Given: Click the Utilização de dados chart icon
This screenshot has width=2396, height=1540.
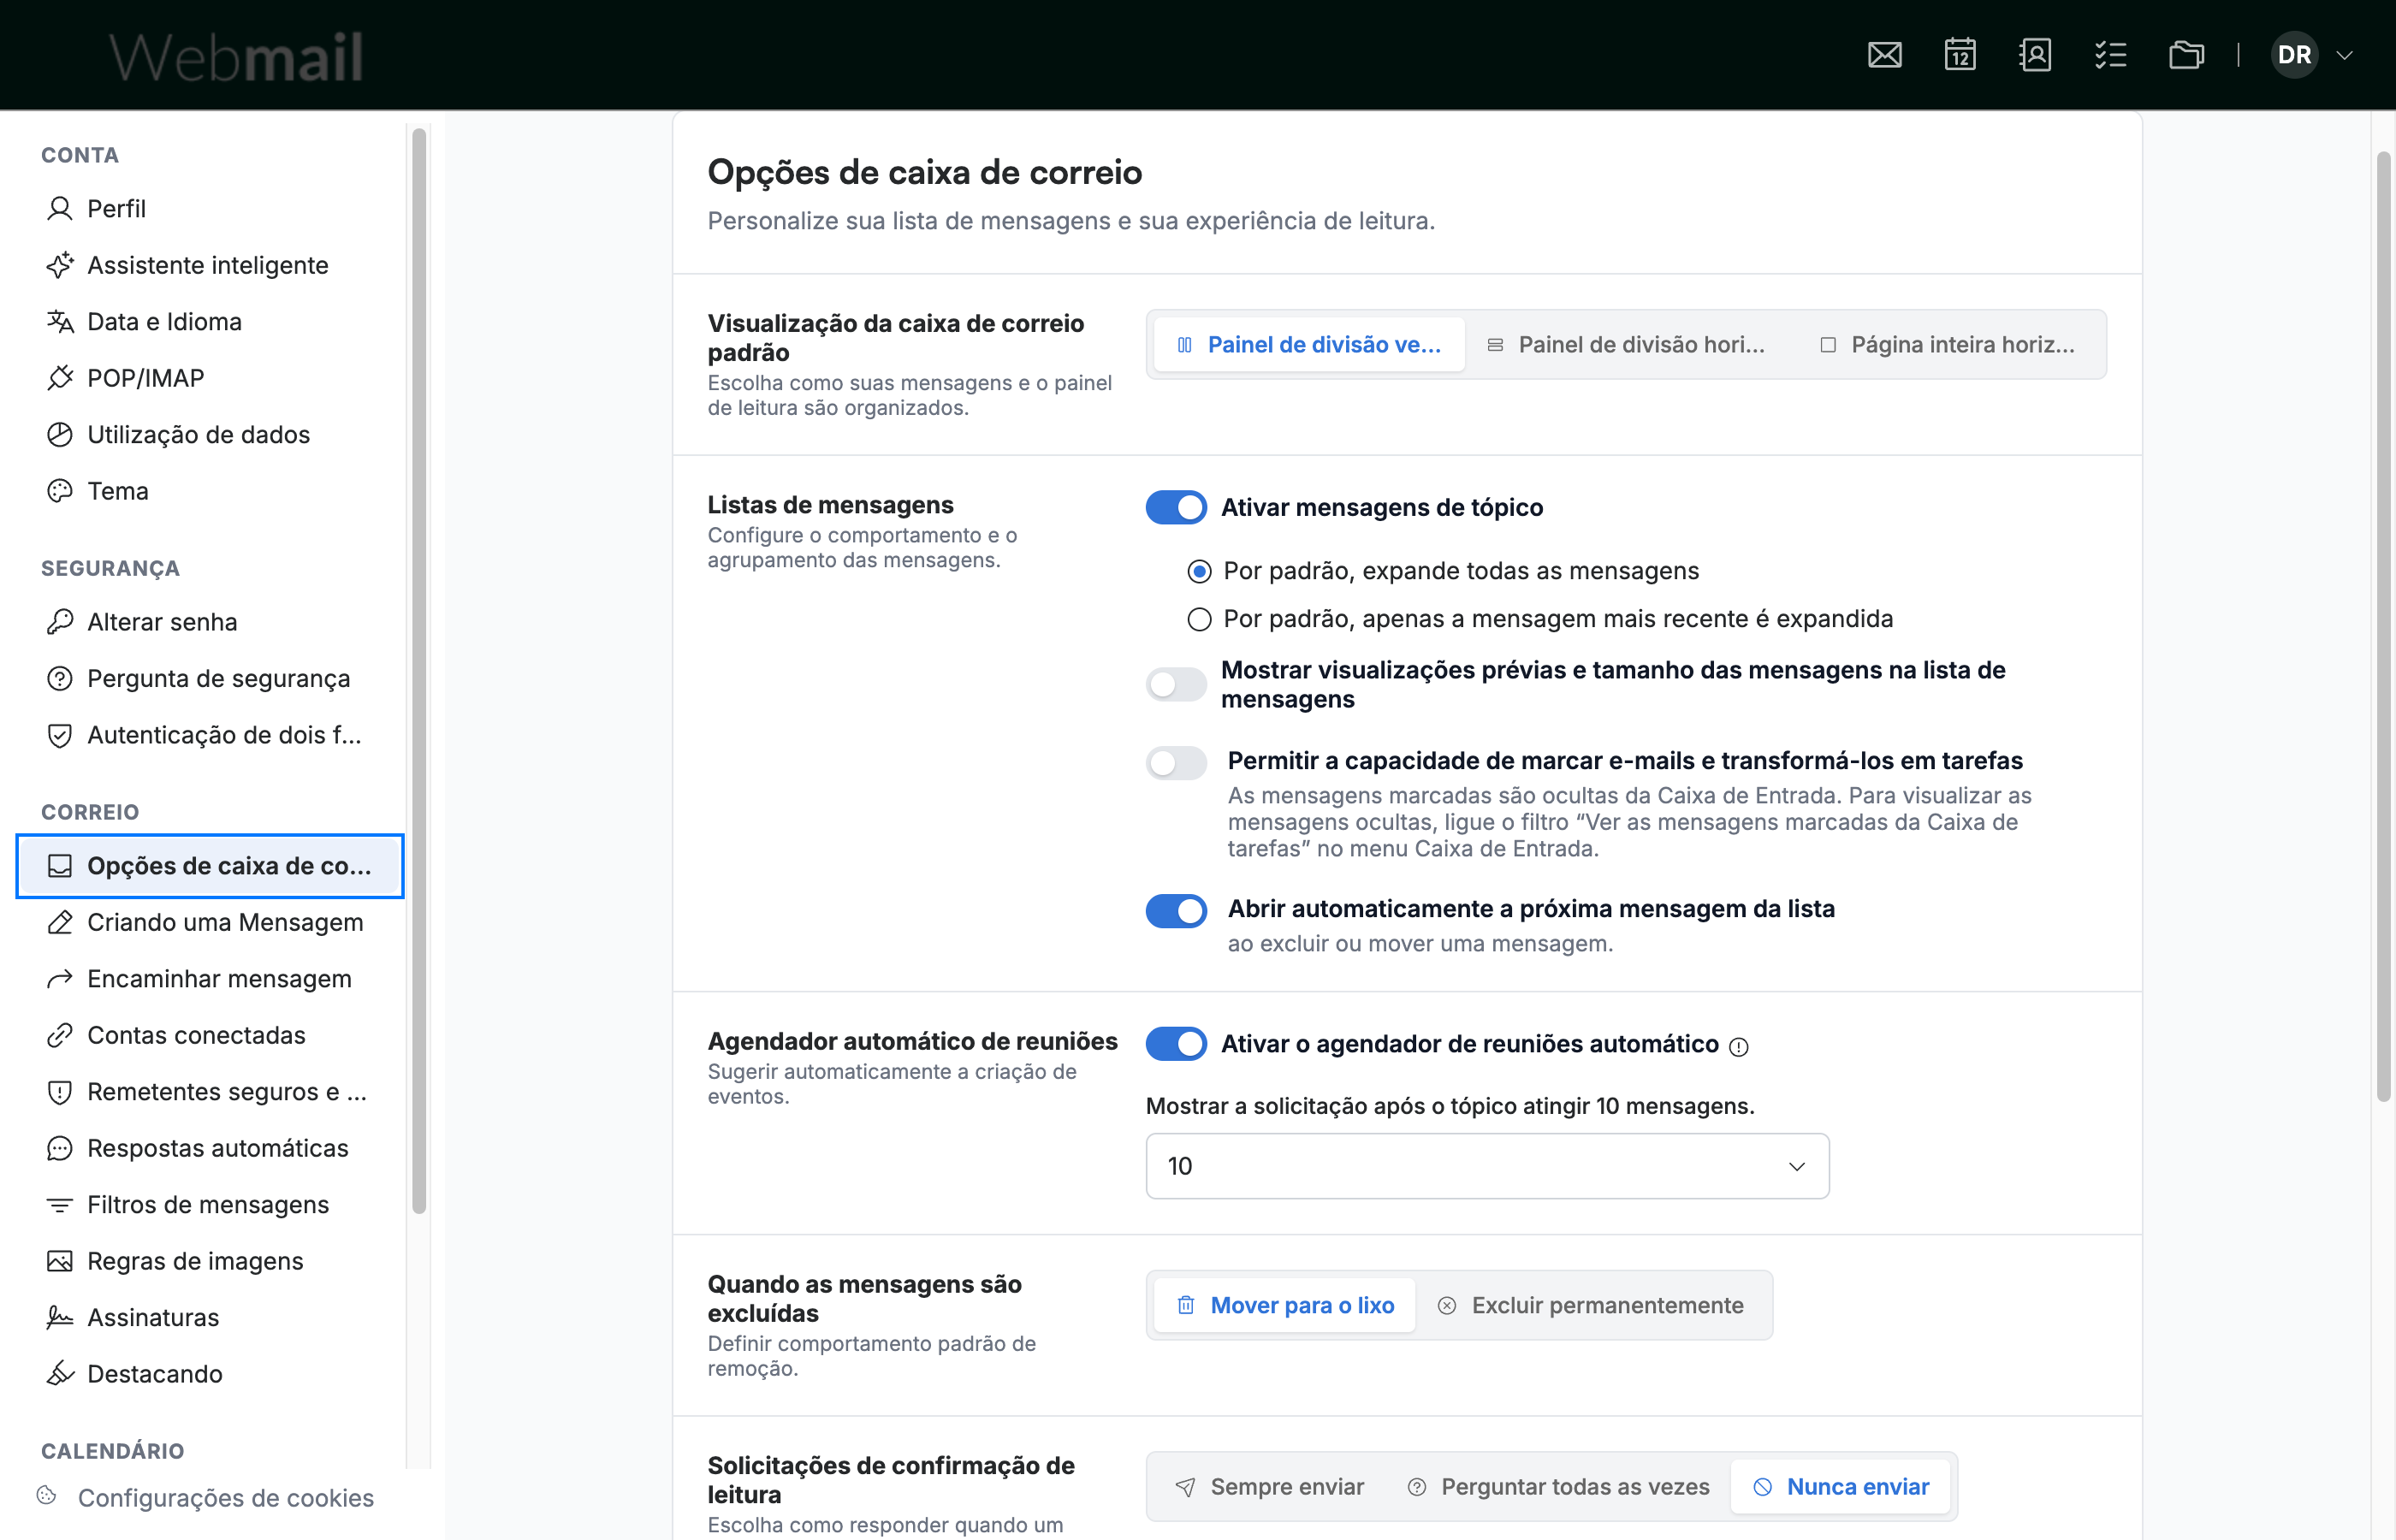Looking at the screenshot, I should (x=60, y=434).
